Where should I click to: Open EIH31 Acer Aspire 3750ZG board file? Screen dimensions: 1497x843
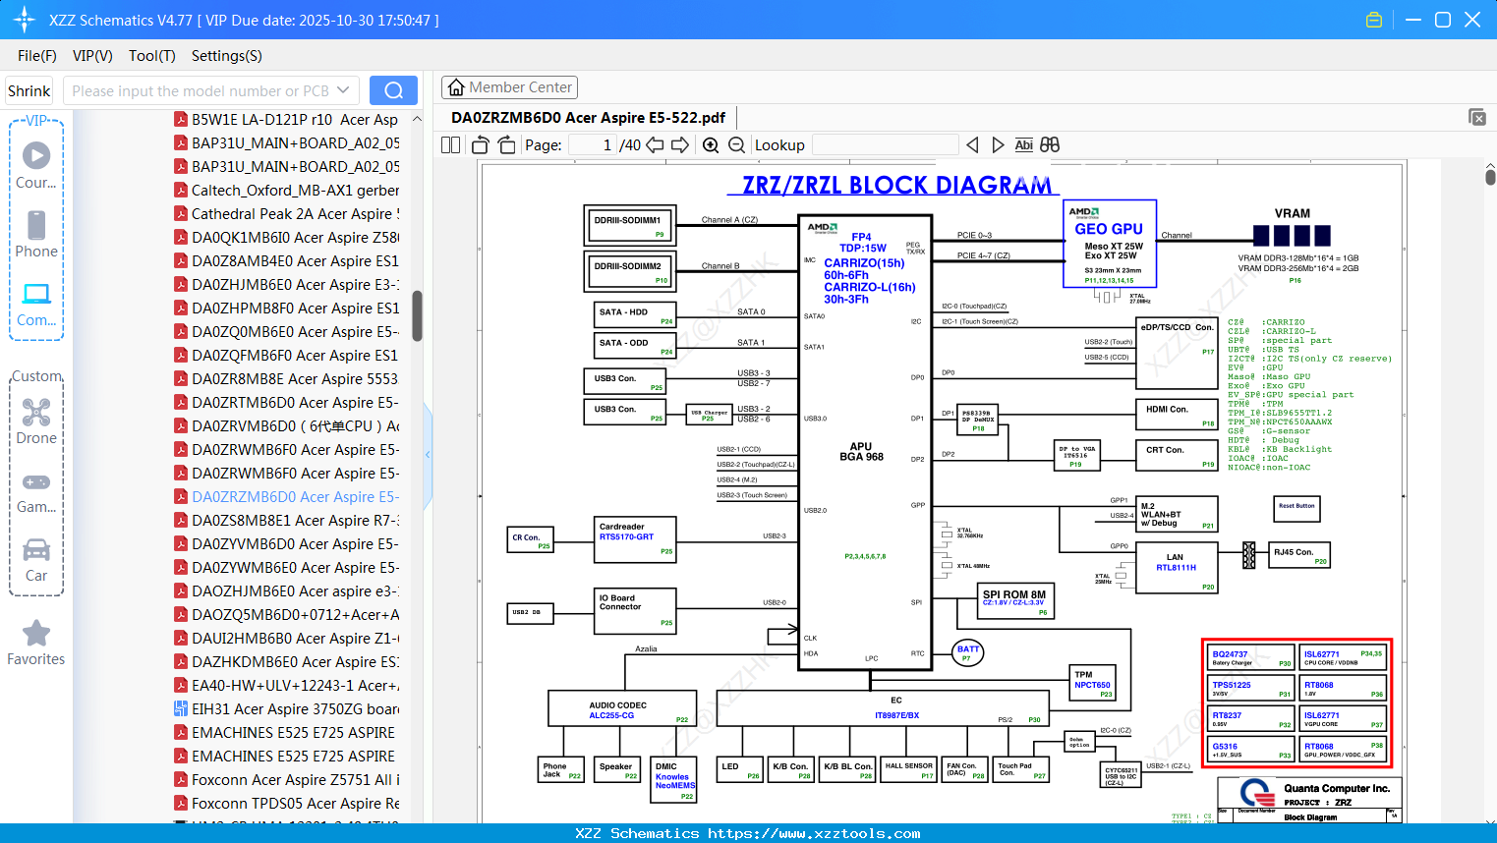coord(286,709)
